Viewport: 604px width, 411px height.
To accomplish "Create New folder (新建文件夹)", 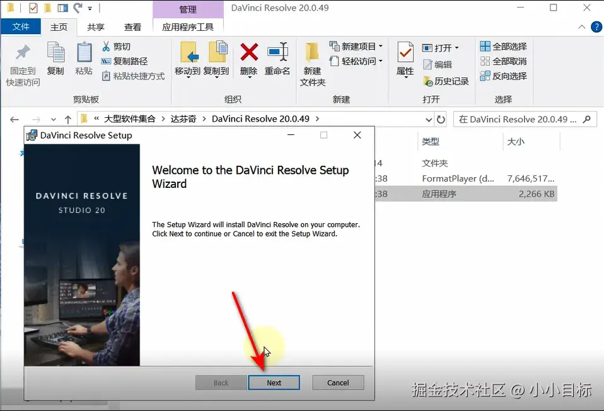I will point(312,65).
